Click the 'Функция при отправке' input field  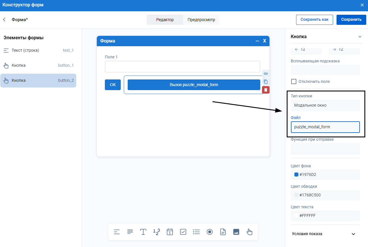coord(325,149)
